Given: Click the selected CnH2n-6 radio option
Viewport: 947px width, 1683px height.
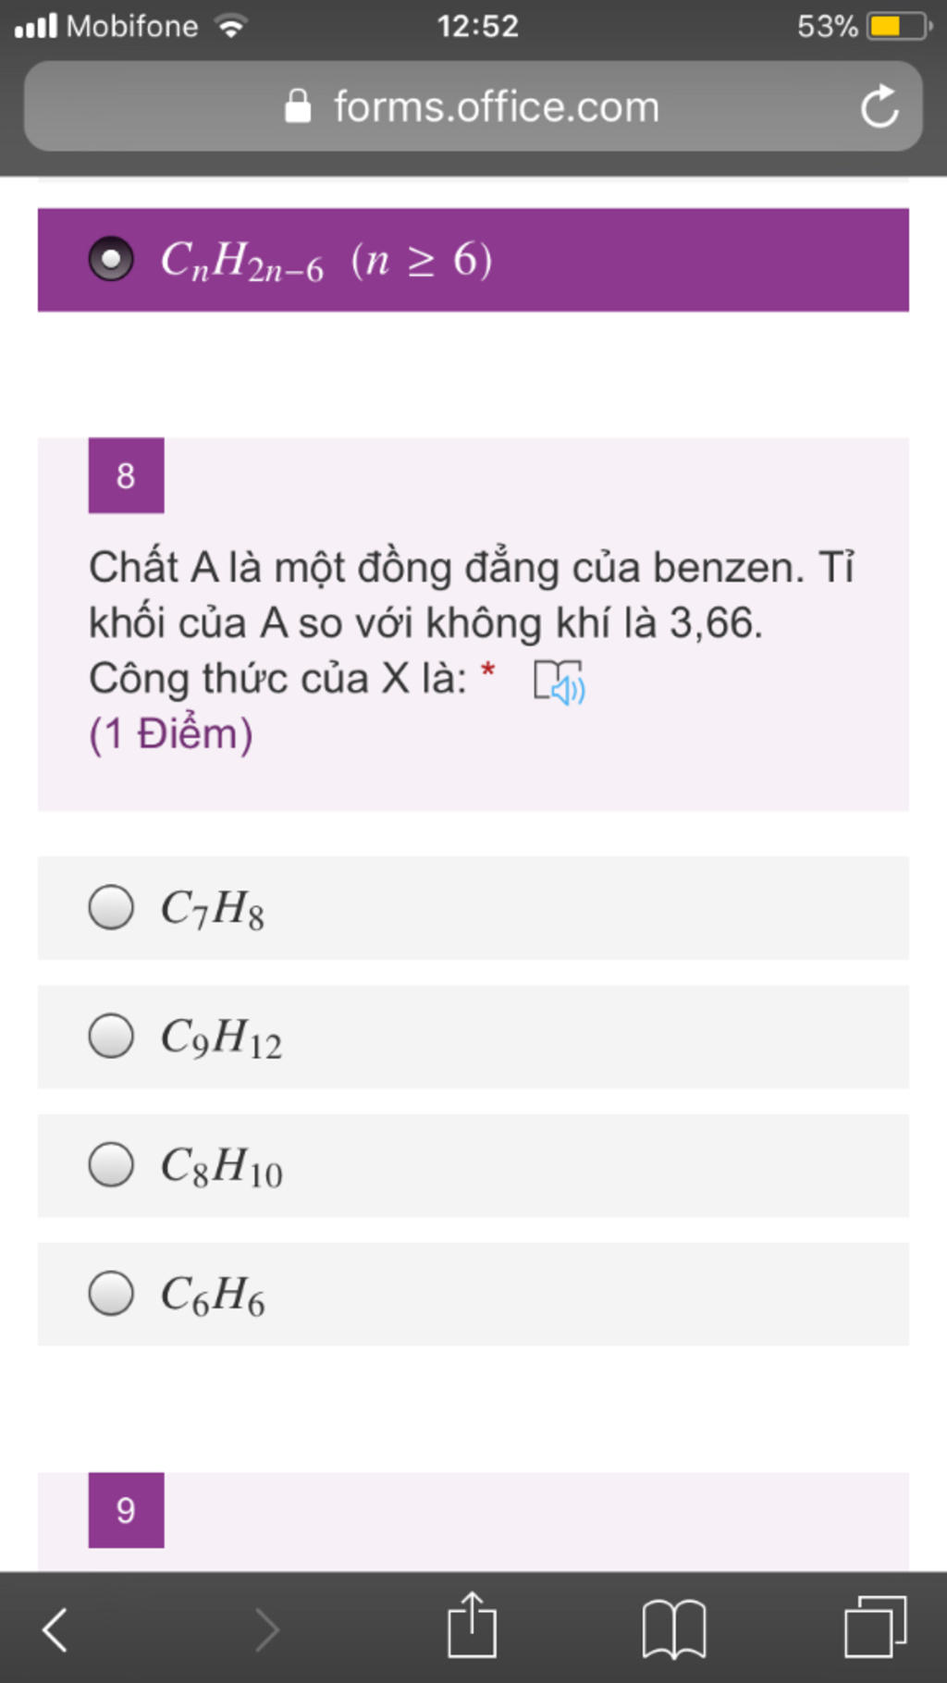Looking at the screenshot, I should pos(111,259).
